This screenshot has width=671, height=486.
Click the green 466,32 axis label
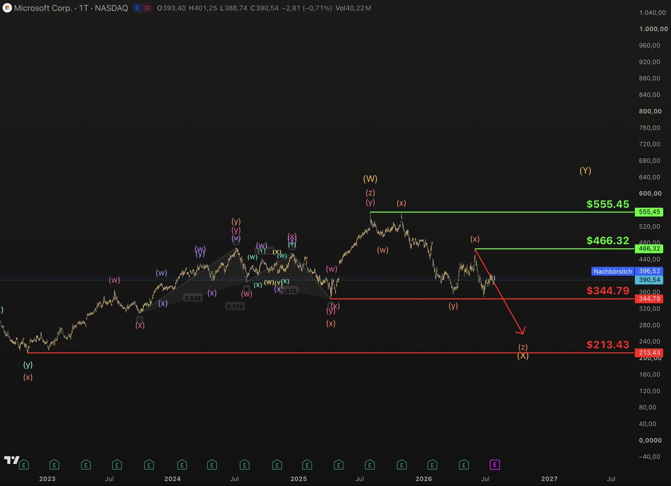tap(650, 248)
